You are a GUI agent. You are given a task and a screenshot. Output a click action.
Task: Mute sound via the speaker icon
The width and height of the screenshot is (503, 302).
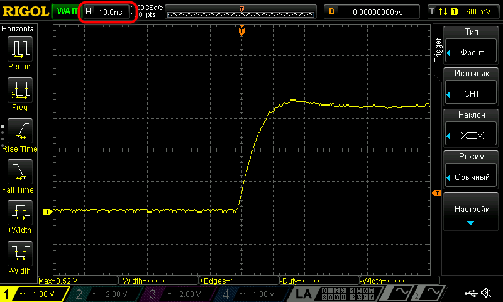(486, 293)
